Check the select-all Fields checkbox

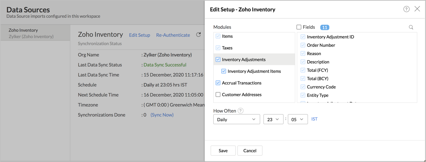[x=299, y=27]
